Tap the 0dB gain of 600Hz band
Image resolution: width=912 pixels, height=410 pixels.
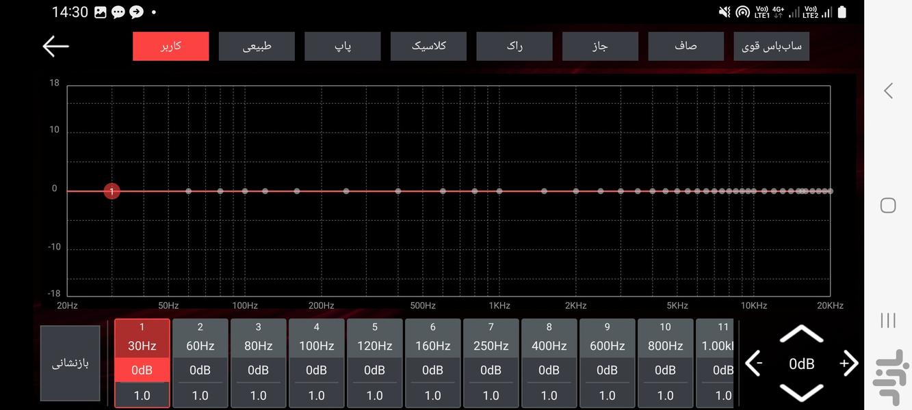click(607, 370)
